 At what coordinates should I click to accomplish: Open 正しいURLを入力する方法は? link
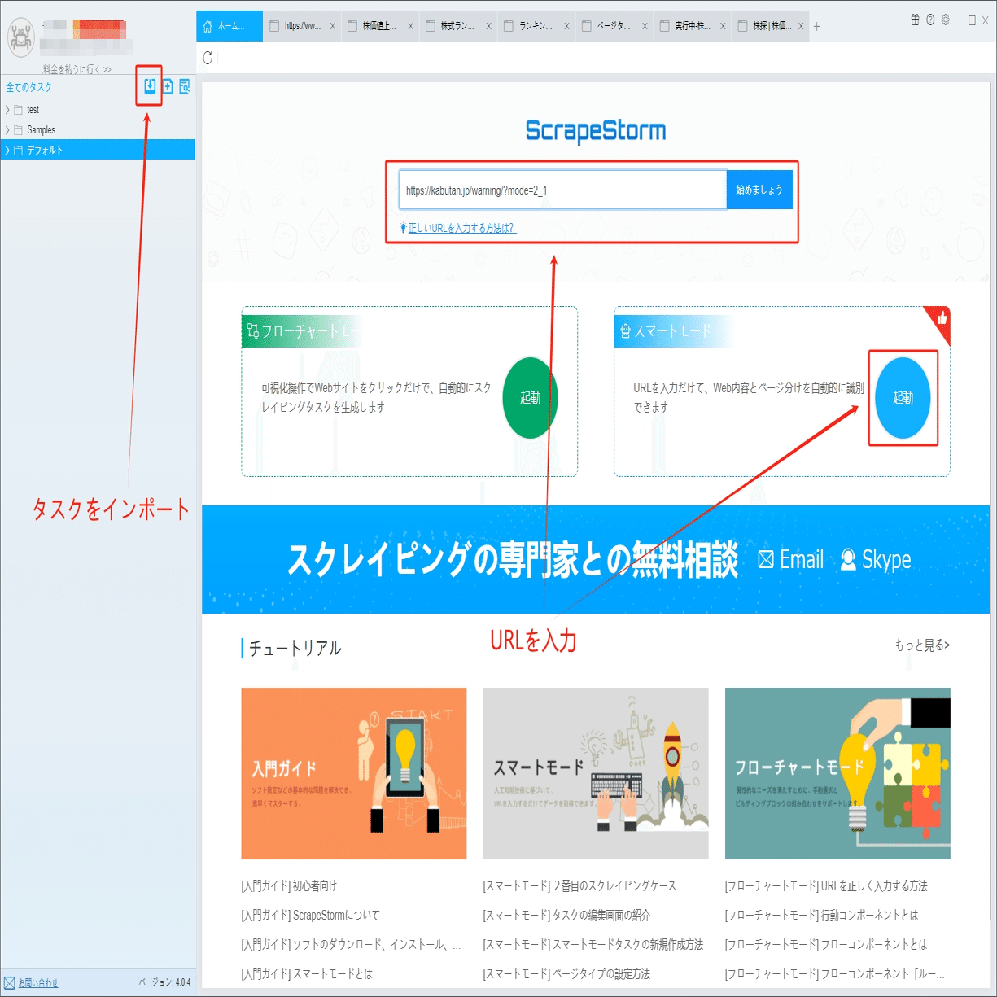coord(461,228)
